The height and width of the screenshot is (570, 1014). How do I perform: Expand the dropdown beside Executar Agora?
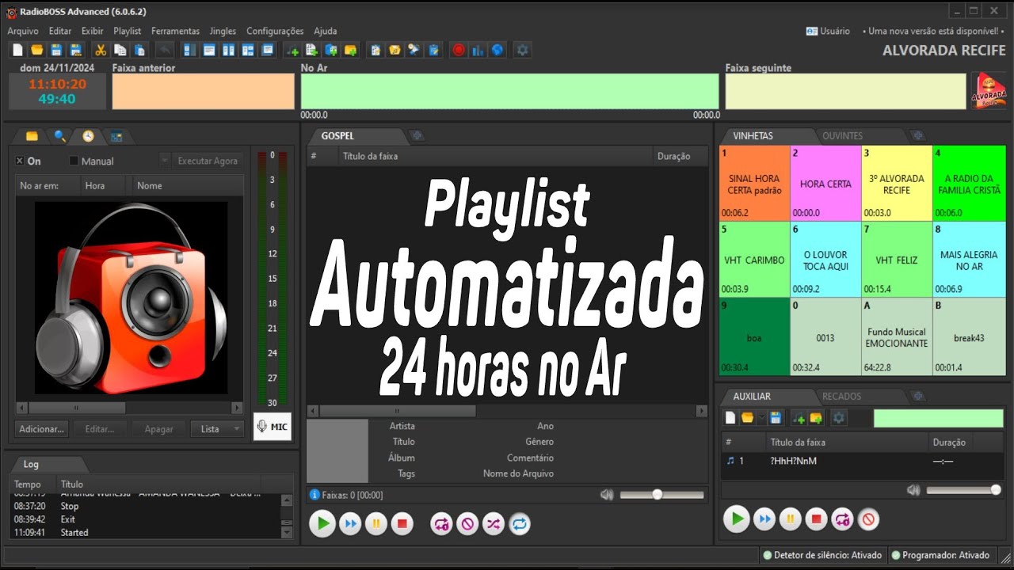[x=165, y=161]
